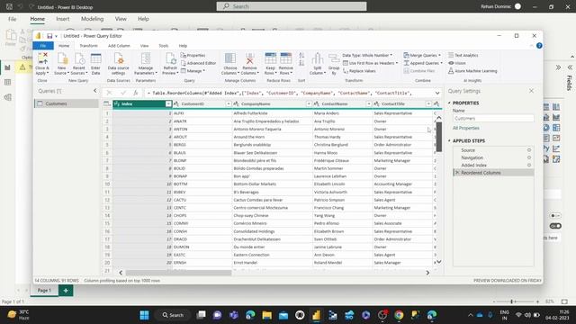Open Report view in Power BI sidebar
Screen dimensions: 576x324
click(8, 67)
